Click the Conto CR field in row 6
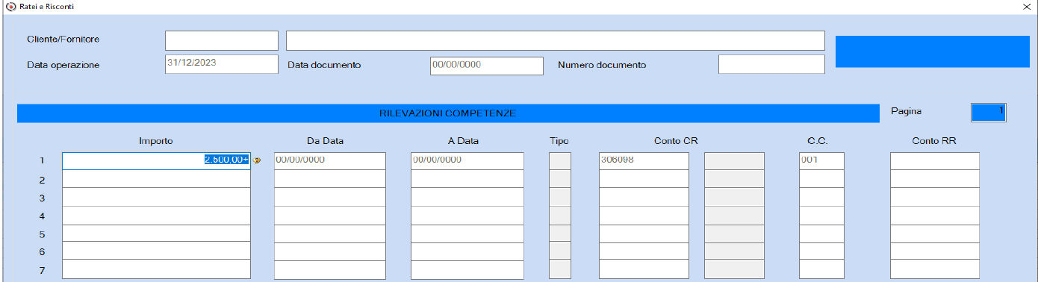This screenshot has height=282, width=1038. (x=644, y=251)
